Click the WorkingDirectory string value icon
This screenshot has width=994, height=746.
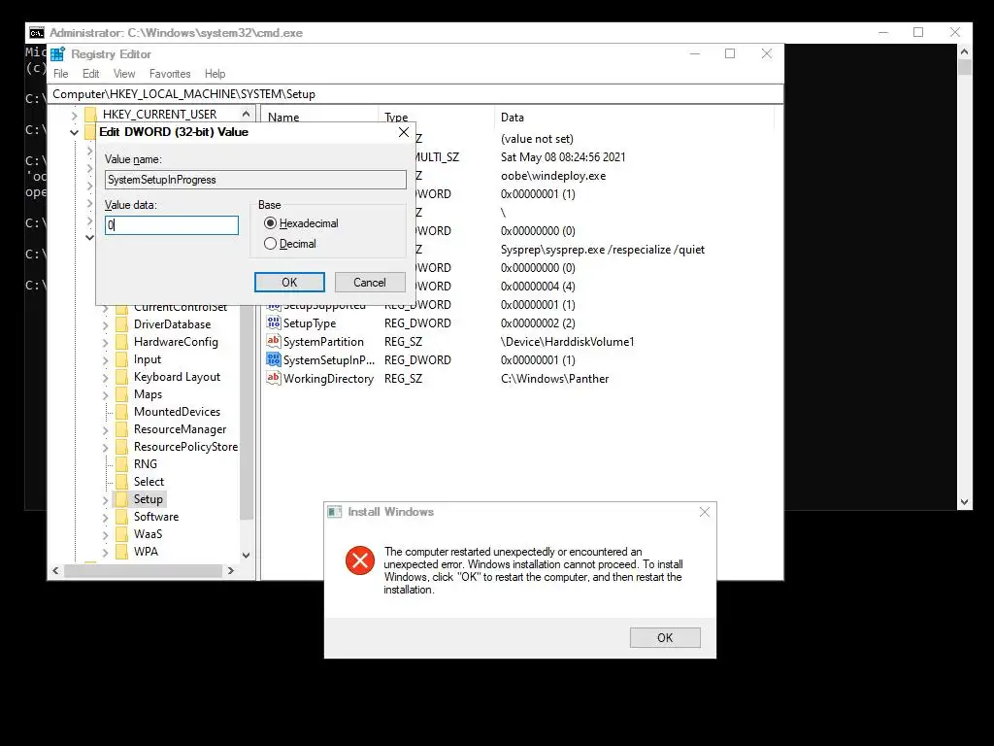pos(273,378)
